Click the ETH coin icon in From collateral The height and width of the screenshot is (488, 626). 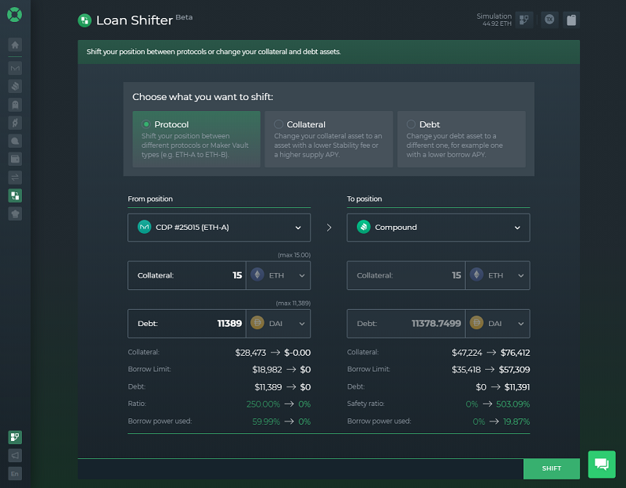[x=257, y=274]
